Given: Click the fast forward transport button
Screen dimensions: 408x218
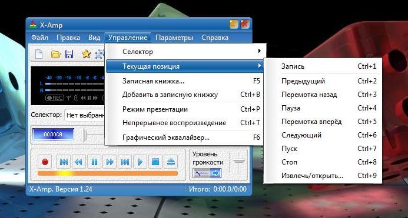Looking at the screenshot, I should point(110,162).
